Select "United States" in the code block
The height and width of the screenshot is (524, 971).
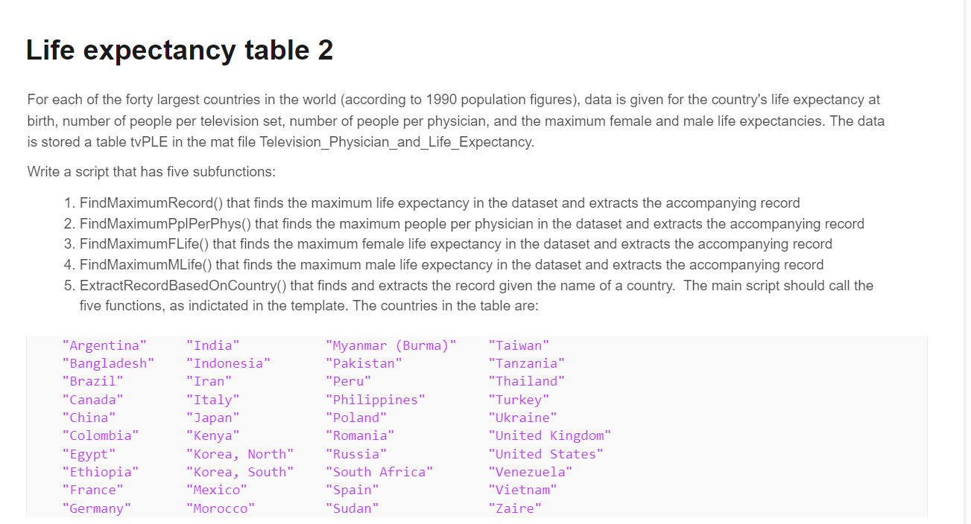(545, 453)
